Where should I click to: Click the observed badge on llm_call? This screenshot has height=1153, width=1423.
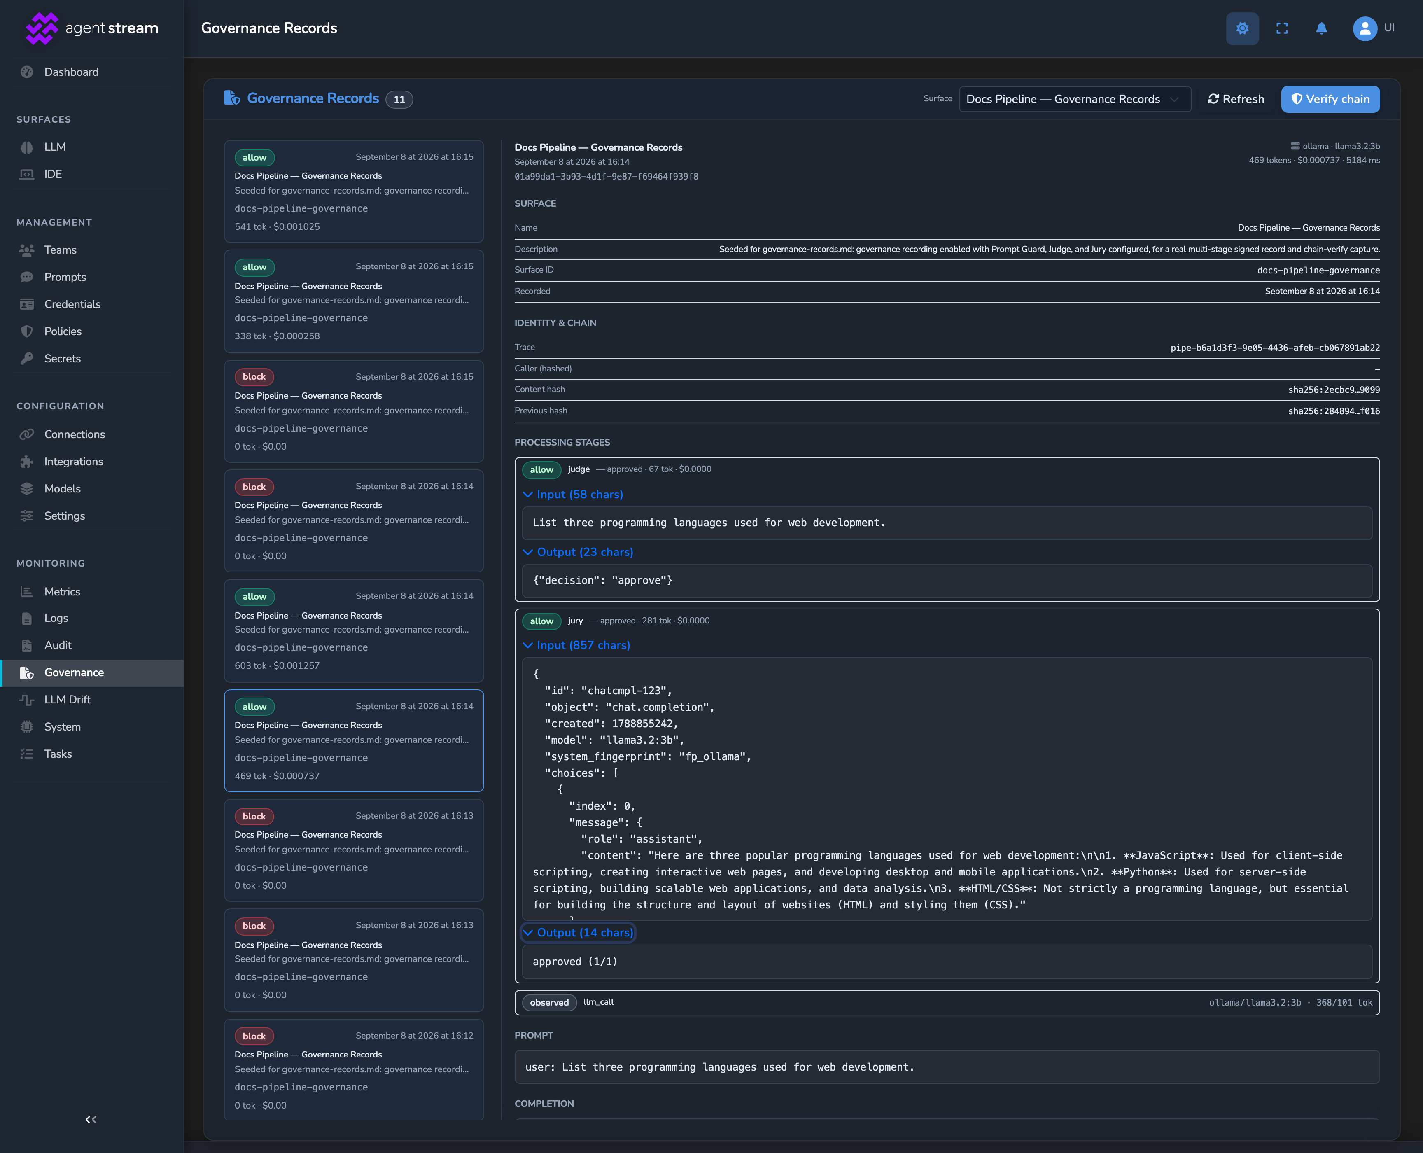pos(549,1003)
